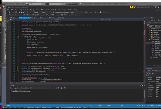Viewport: 161px width, 109px height.
Task: Open the Arduino version dropdown
Action: (15, 15)
